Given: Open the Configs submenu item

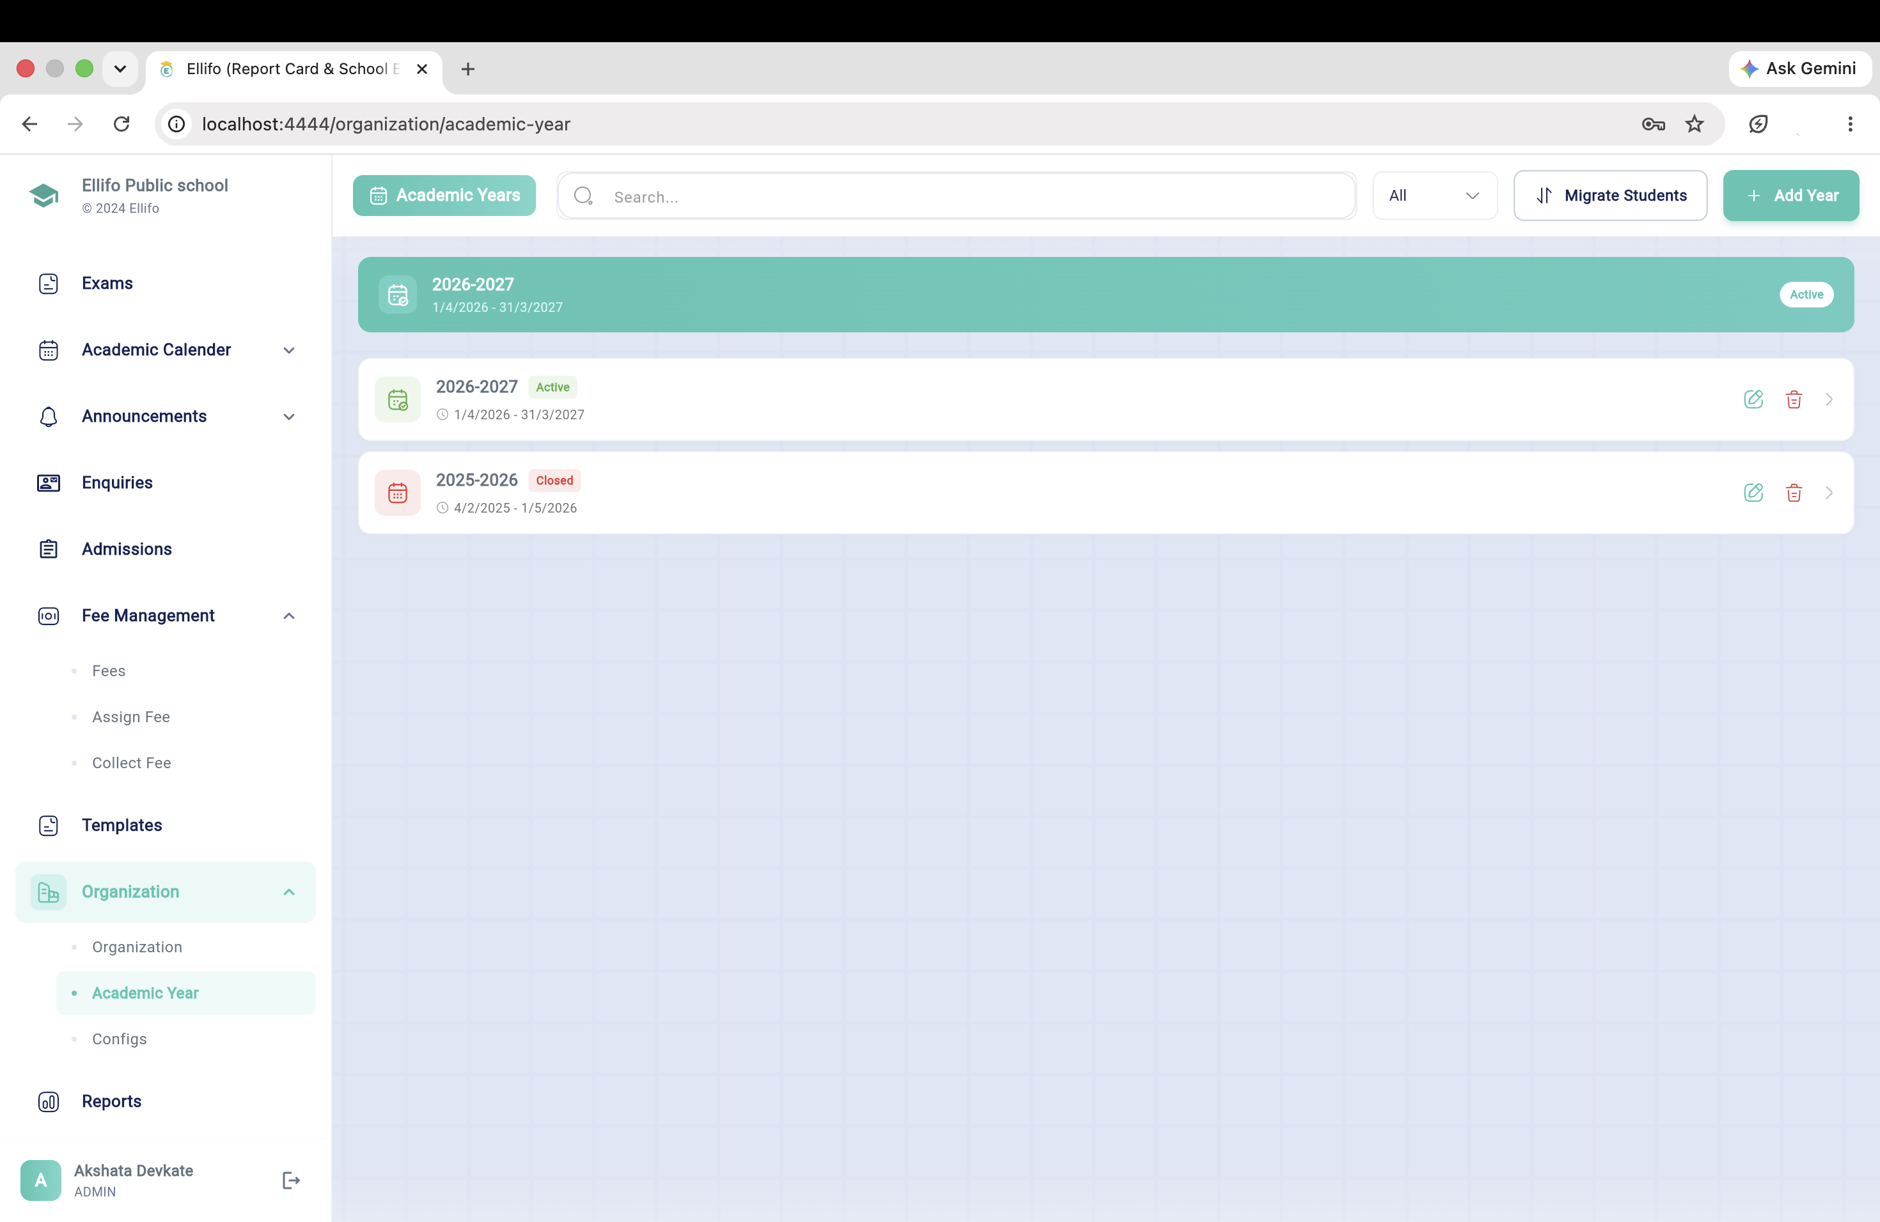Looking at the screenshot, I should [x=120, y=1039].
